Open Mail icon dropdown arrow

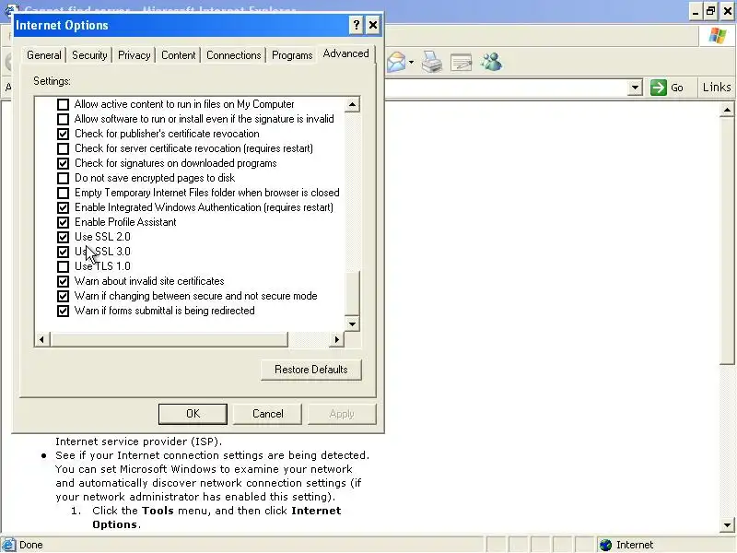point(411,62)
